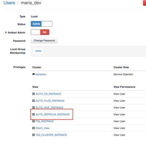Click in Local Group Membership field
This screenshot has height=144, width=146.
pos(88,51)
